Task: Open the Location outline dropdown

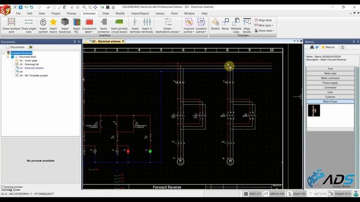Action: pyautogui.click(x=201, y=25)
